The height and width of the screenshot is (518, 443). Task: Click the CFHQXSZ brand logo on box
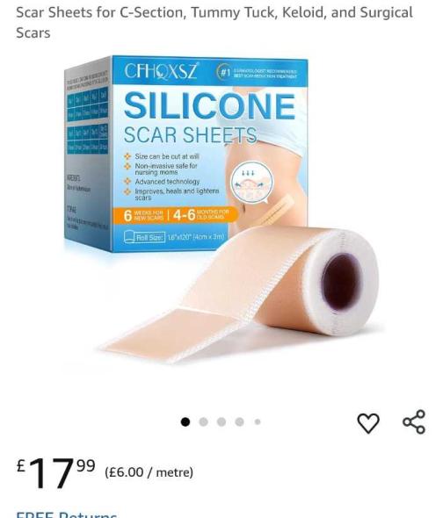tap(162, 71)
